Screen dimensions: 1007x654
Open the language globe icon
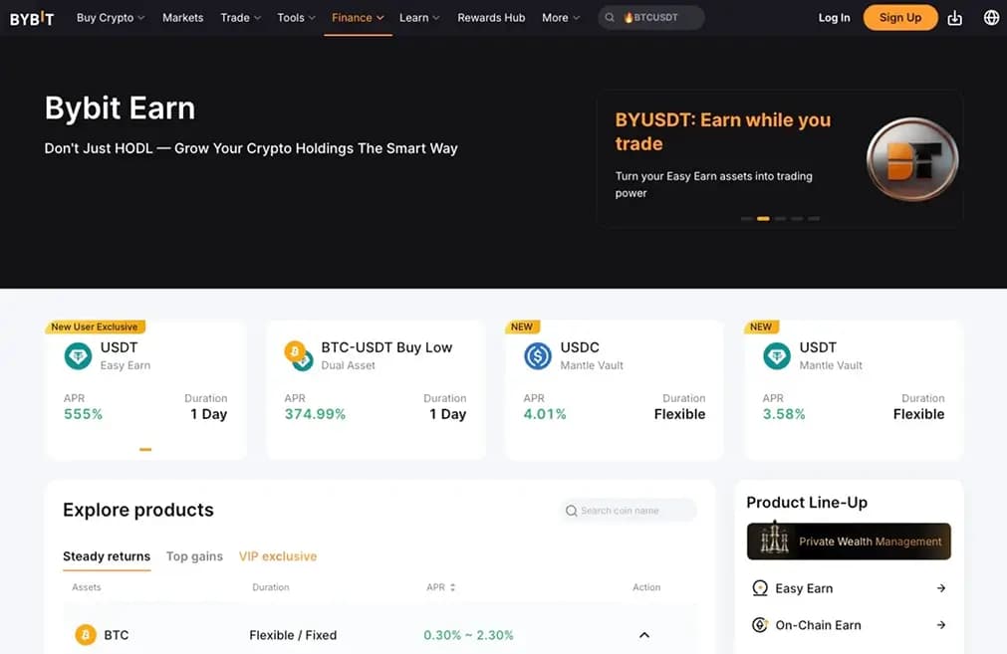pos(991,18)
